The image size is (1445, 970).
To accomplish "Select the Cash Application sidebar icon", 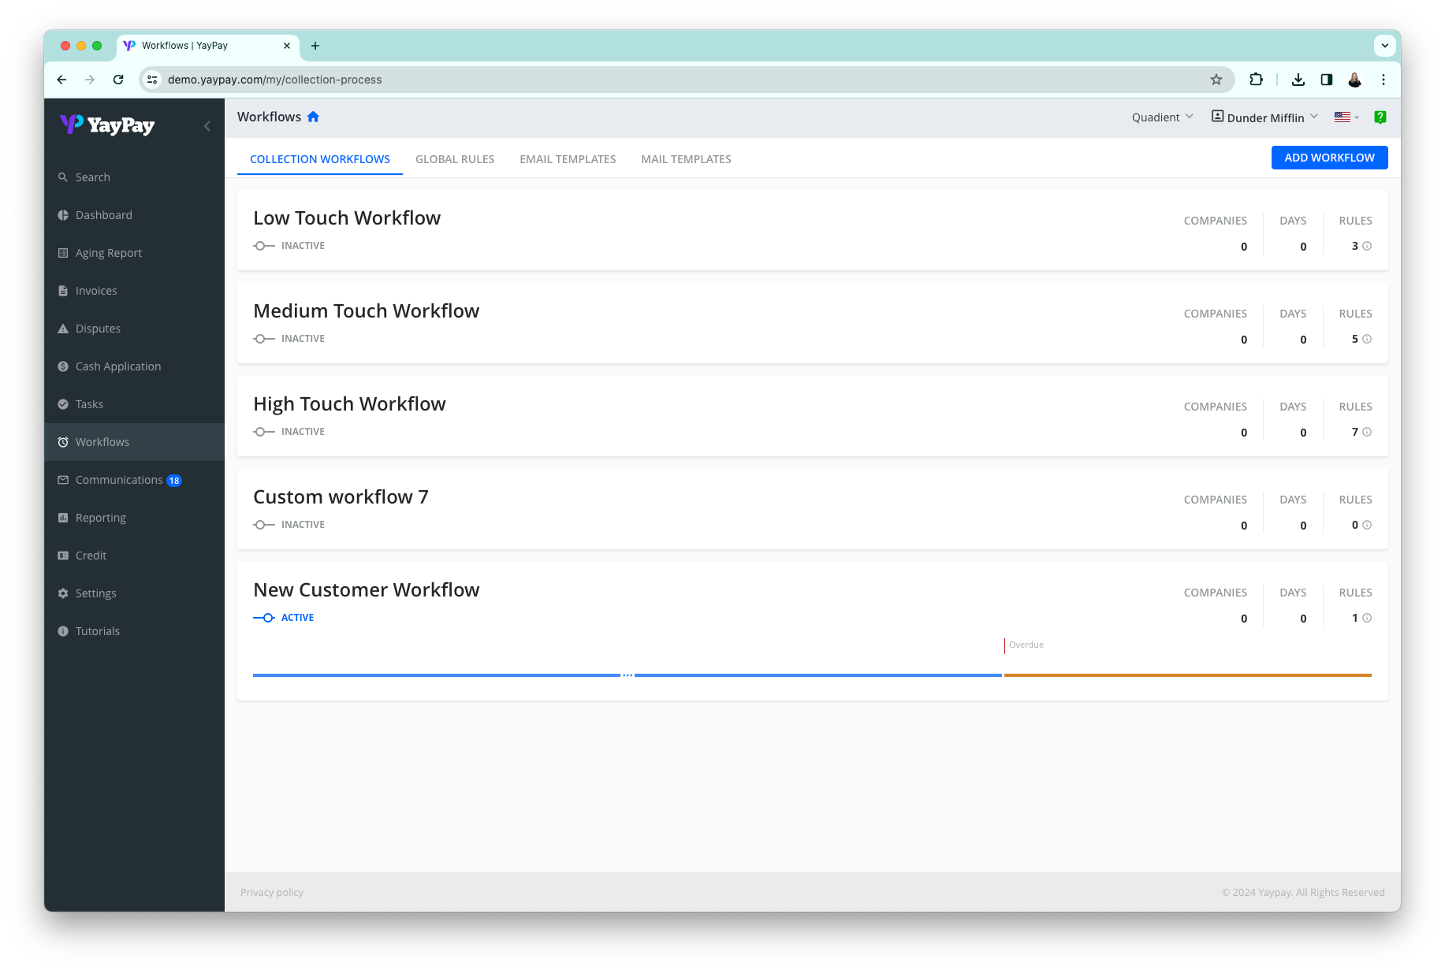I will (x=63, y=366).
